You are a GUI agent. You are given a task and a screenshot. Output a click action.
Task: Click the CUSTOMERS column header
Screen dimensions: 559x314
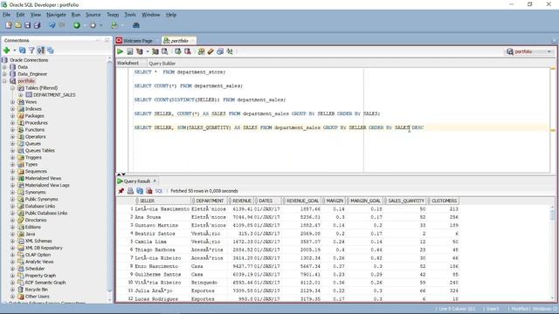point(443,201)
